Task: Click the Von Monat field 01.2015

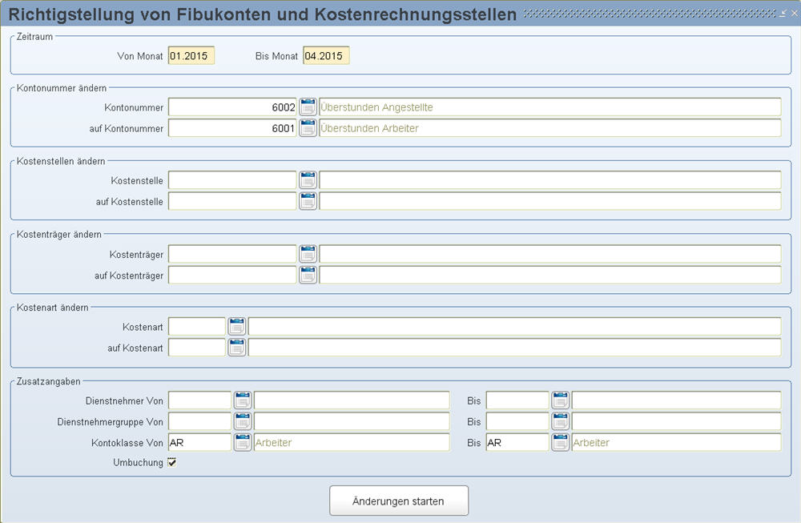Action: coord(191,56)
